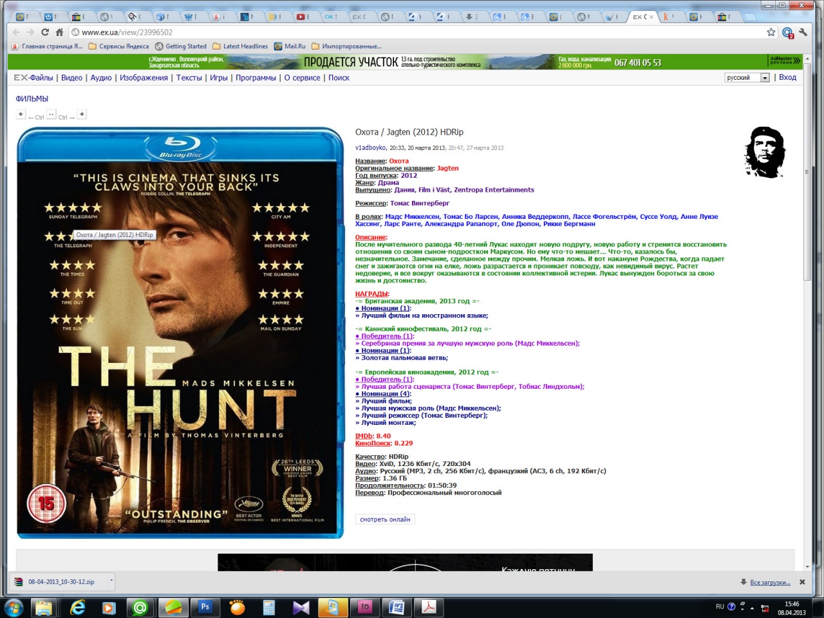Launch Internet Explorer from taskbar
Image resolution: width=824 pixels, height=618 pixels.
point(77,607)
